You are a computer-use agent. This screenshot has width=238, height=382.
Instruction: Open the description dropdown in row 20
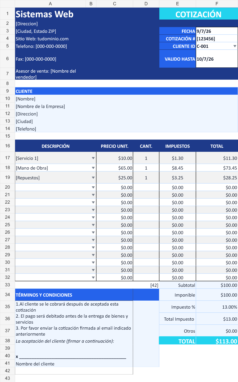(93, 187)
